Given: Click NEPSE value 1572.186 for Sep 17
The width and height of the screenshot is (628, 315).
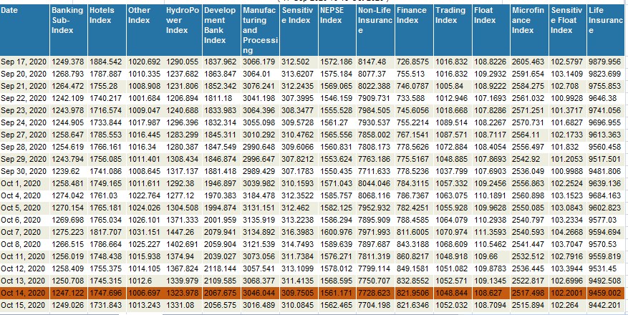Looking at the screenshot, I should [336, 62].
